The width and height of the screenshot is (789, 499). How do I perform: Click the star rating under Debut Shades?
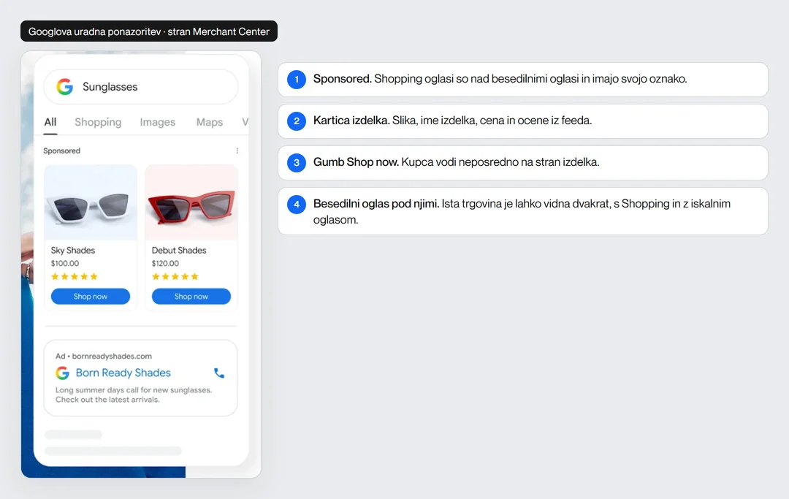coord(175,277)
